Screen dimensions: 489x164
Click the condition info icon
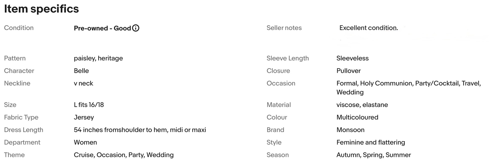(x=136, y=28)
